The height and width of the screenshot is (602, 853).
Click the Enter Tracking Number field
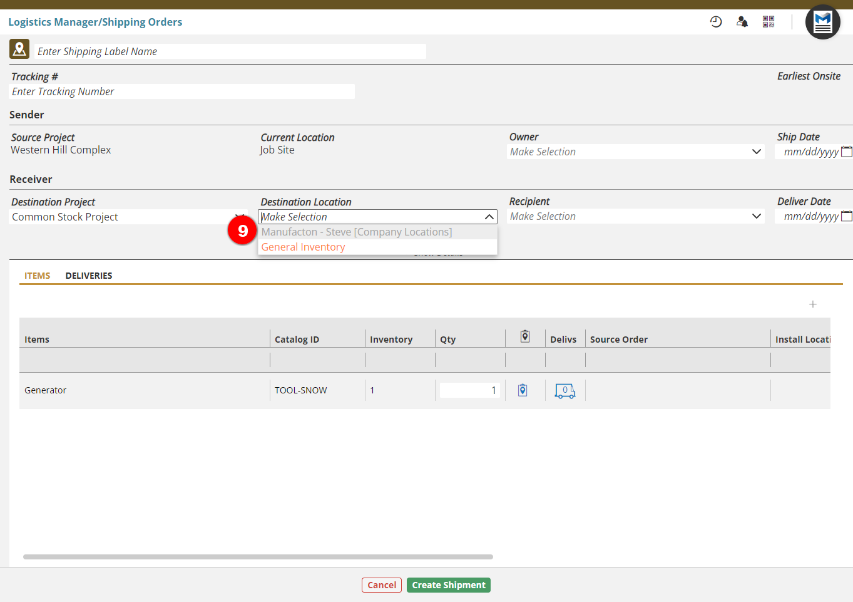pyautogui.click(x=181, y=91)
